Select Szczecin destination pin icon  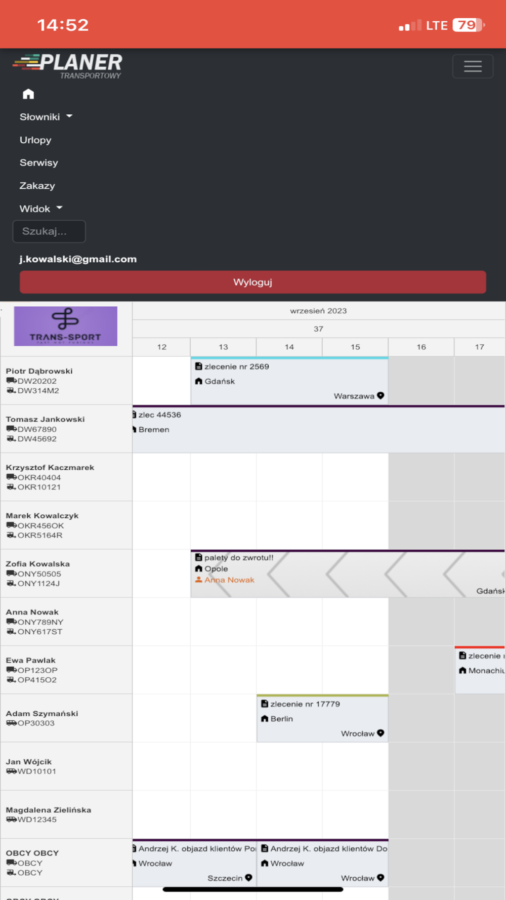coord(248,878)
